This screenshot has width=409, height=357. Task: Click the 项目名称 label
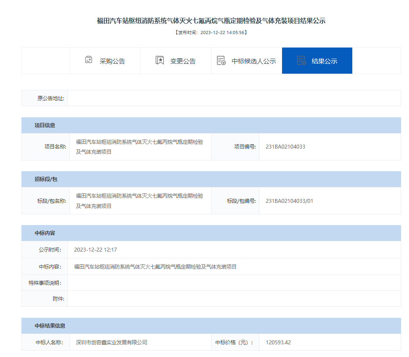pyautogui.click(x=55, y=147)
